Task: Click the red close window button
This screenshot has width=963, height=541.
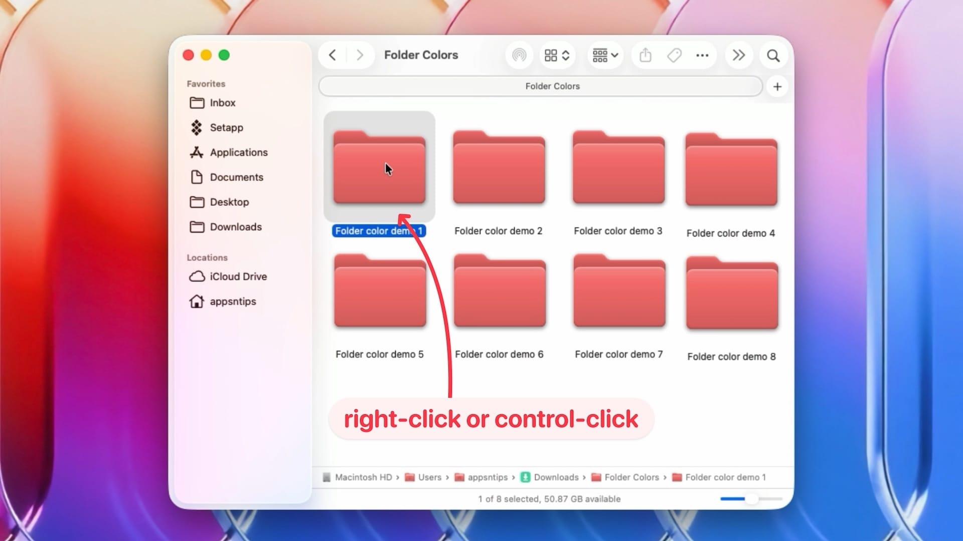Action: pos(189,55)
